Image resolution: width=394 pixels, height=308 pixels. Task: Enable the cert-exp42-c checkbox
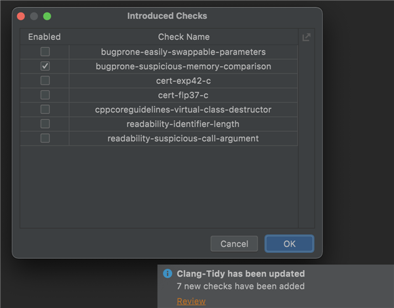click(x=45, y=81)
